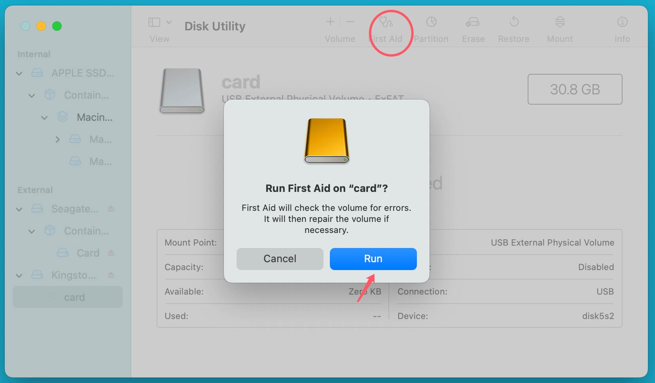Click Run to start First Aid
This screenshot has height=383, width=655.
(x=373, y=259)
